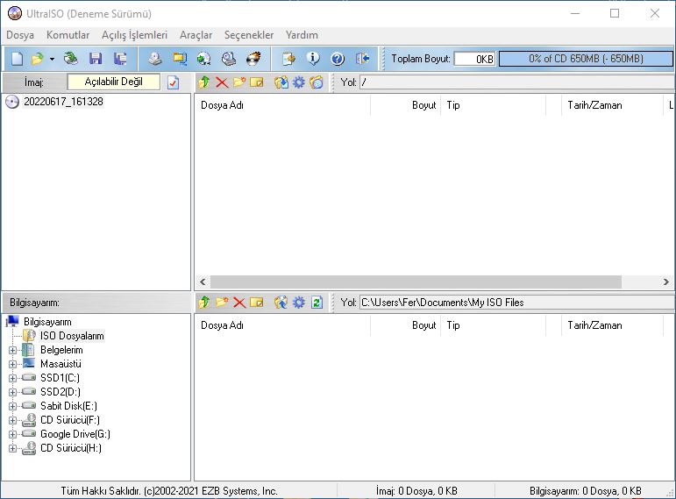Viewport: 676px width, 499px height.
Task: Click the red X in the image toolbar
Action: pos(222,82)
